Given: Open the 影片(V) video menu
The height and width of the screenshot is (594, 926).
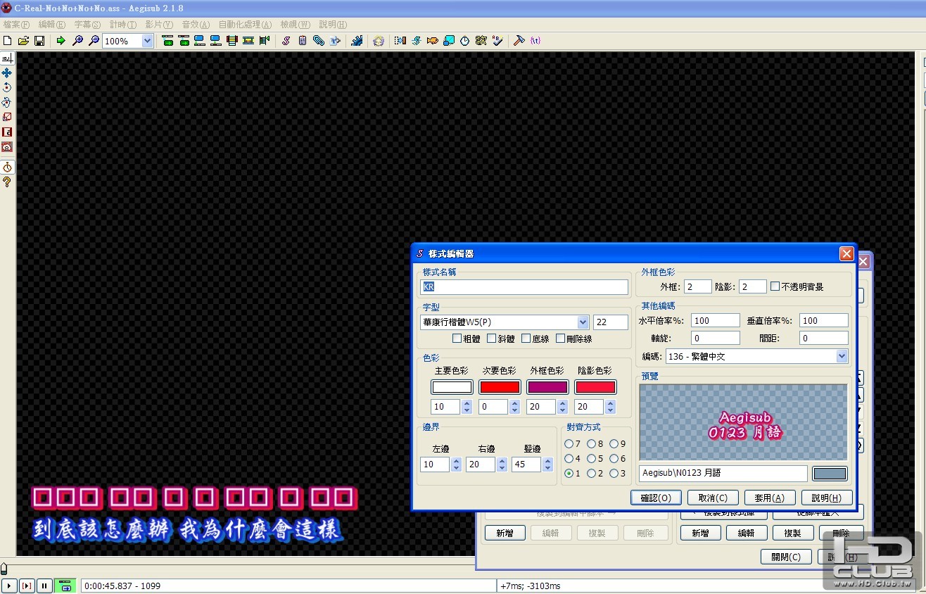Looking at the screenshot, I should coord(158,25).
